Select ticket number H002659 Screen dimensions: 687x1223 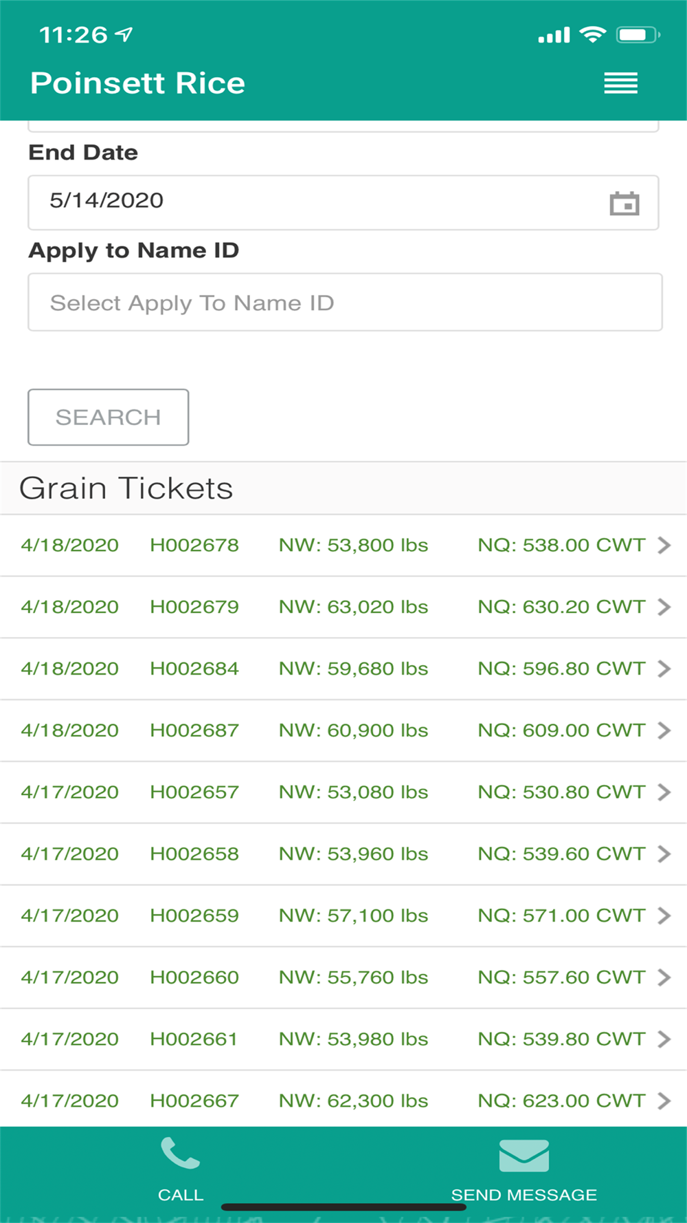[x=194, y=916]
